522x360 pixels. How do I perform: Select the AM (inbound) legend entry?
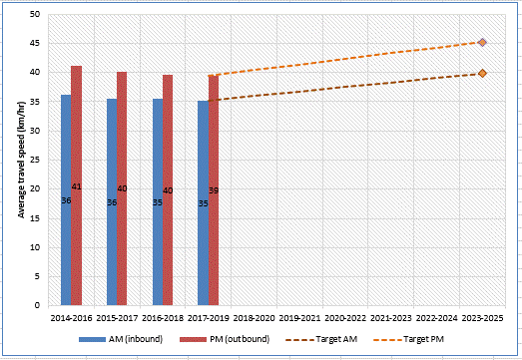(x=121, y=339)
